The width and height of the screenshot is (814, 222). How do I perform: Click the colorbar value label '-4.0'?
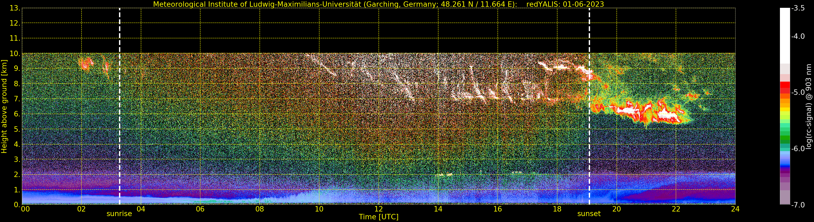798,36
